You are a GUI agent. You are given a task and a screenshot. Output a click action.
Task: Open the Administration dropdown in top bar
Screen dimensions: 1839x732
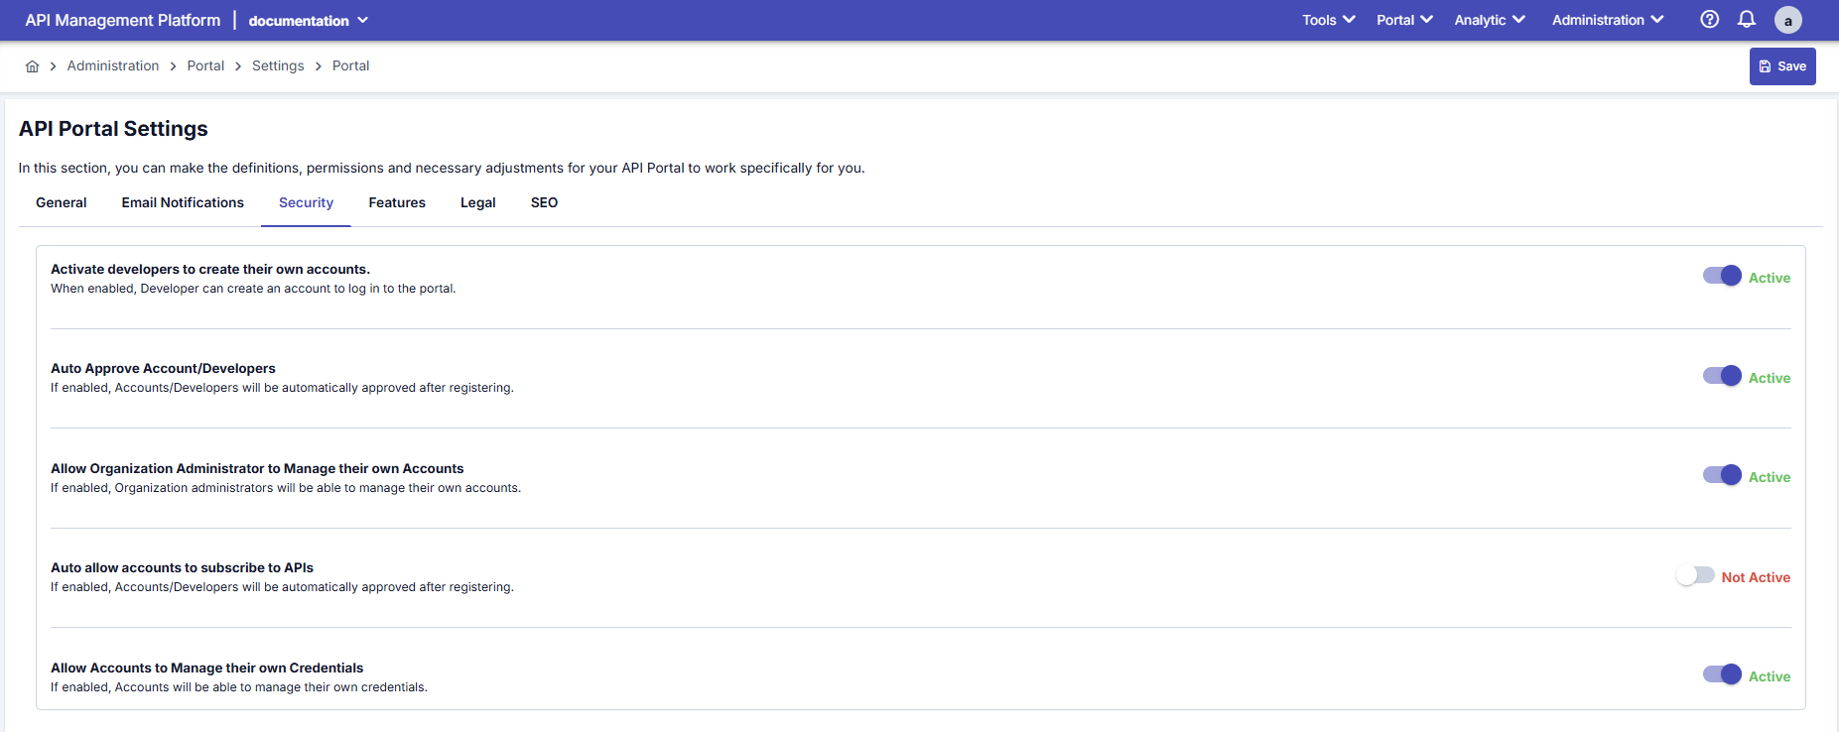[1607, 20]
